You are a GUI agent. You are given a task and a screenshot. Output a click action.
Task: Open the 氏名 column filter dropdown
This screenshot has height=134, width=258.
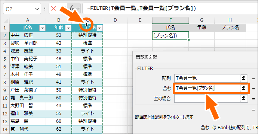coord(42,28)
